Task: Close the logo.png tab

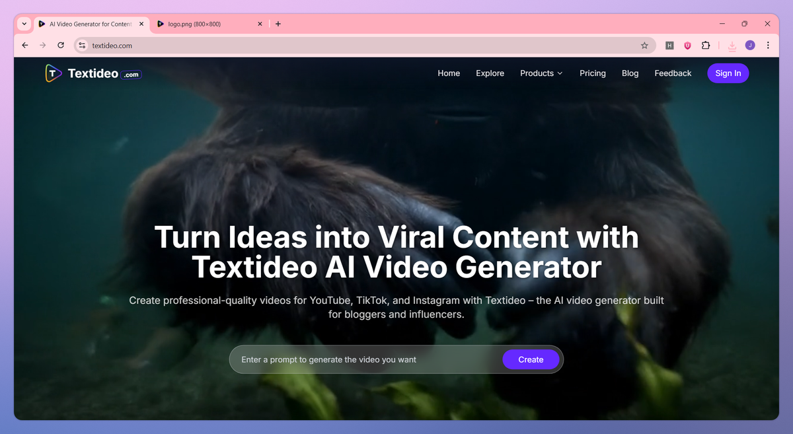Action: (260, 24)
